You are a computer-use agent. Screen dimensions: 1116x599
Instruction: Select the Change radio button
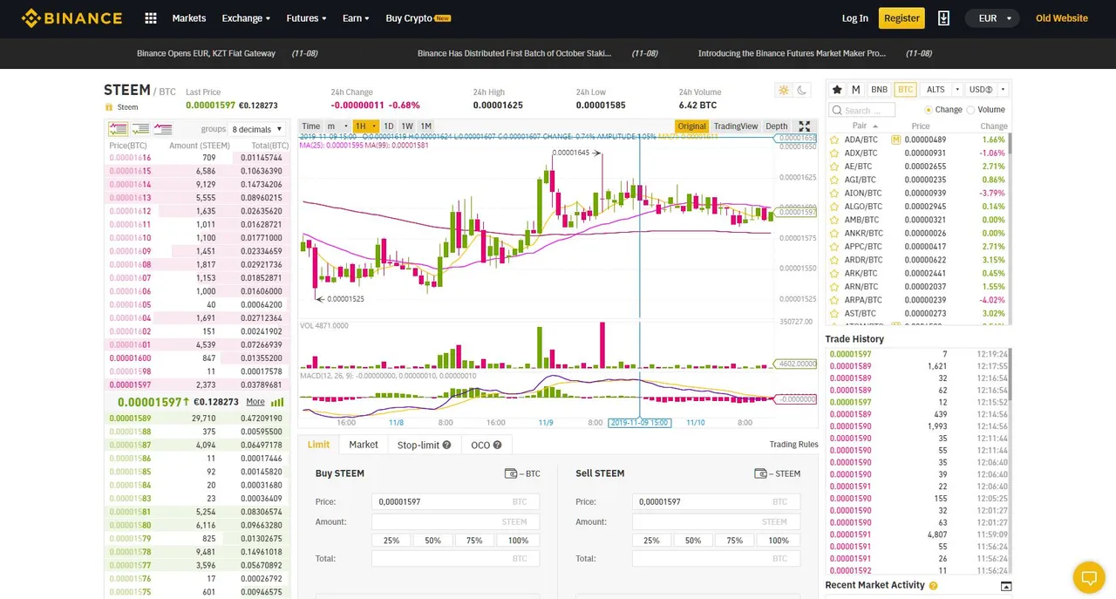coord(929,110)
